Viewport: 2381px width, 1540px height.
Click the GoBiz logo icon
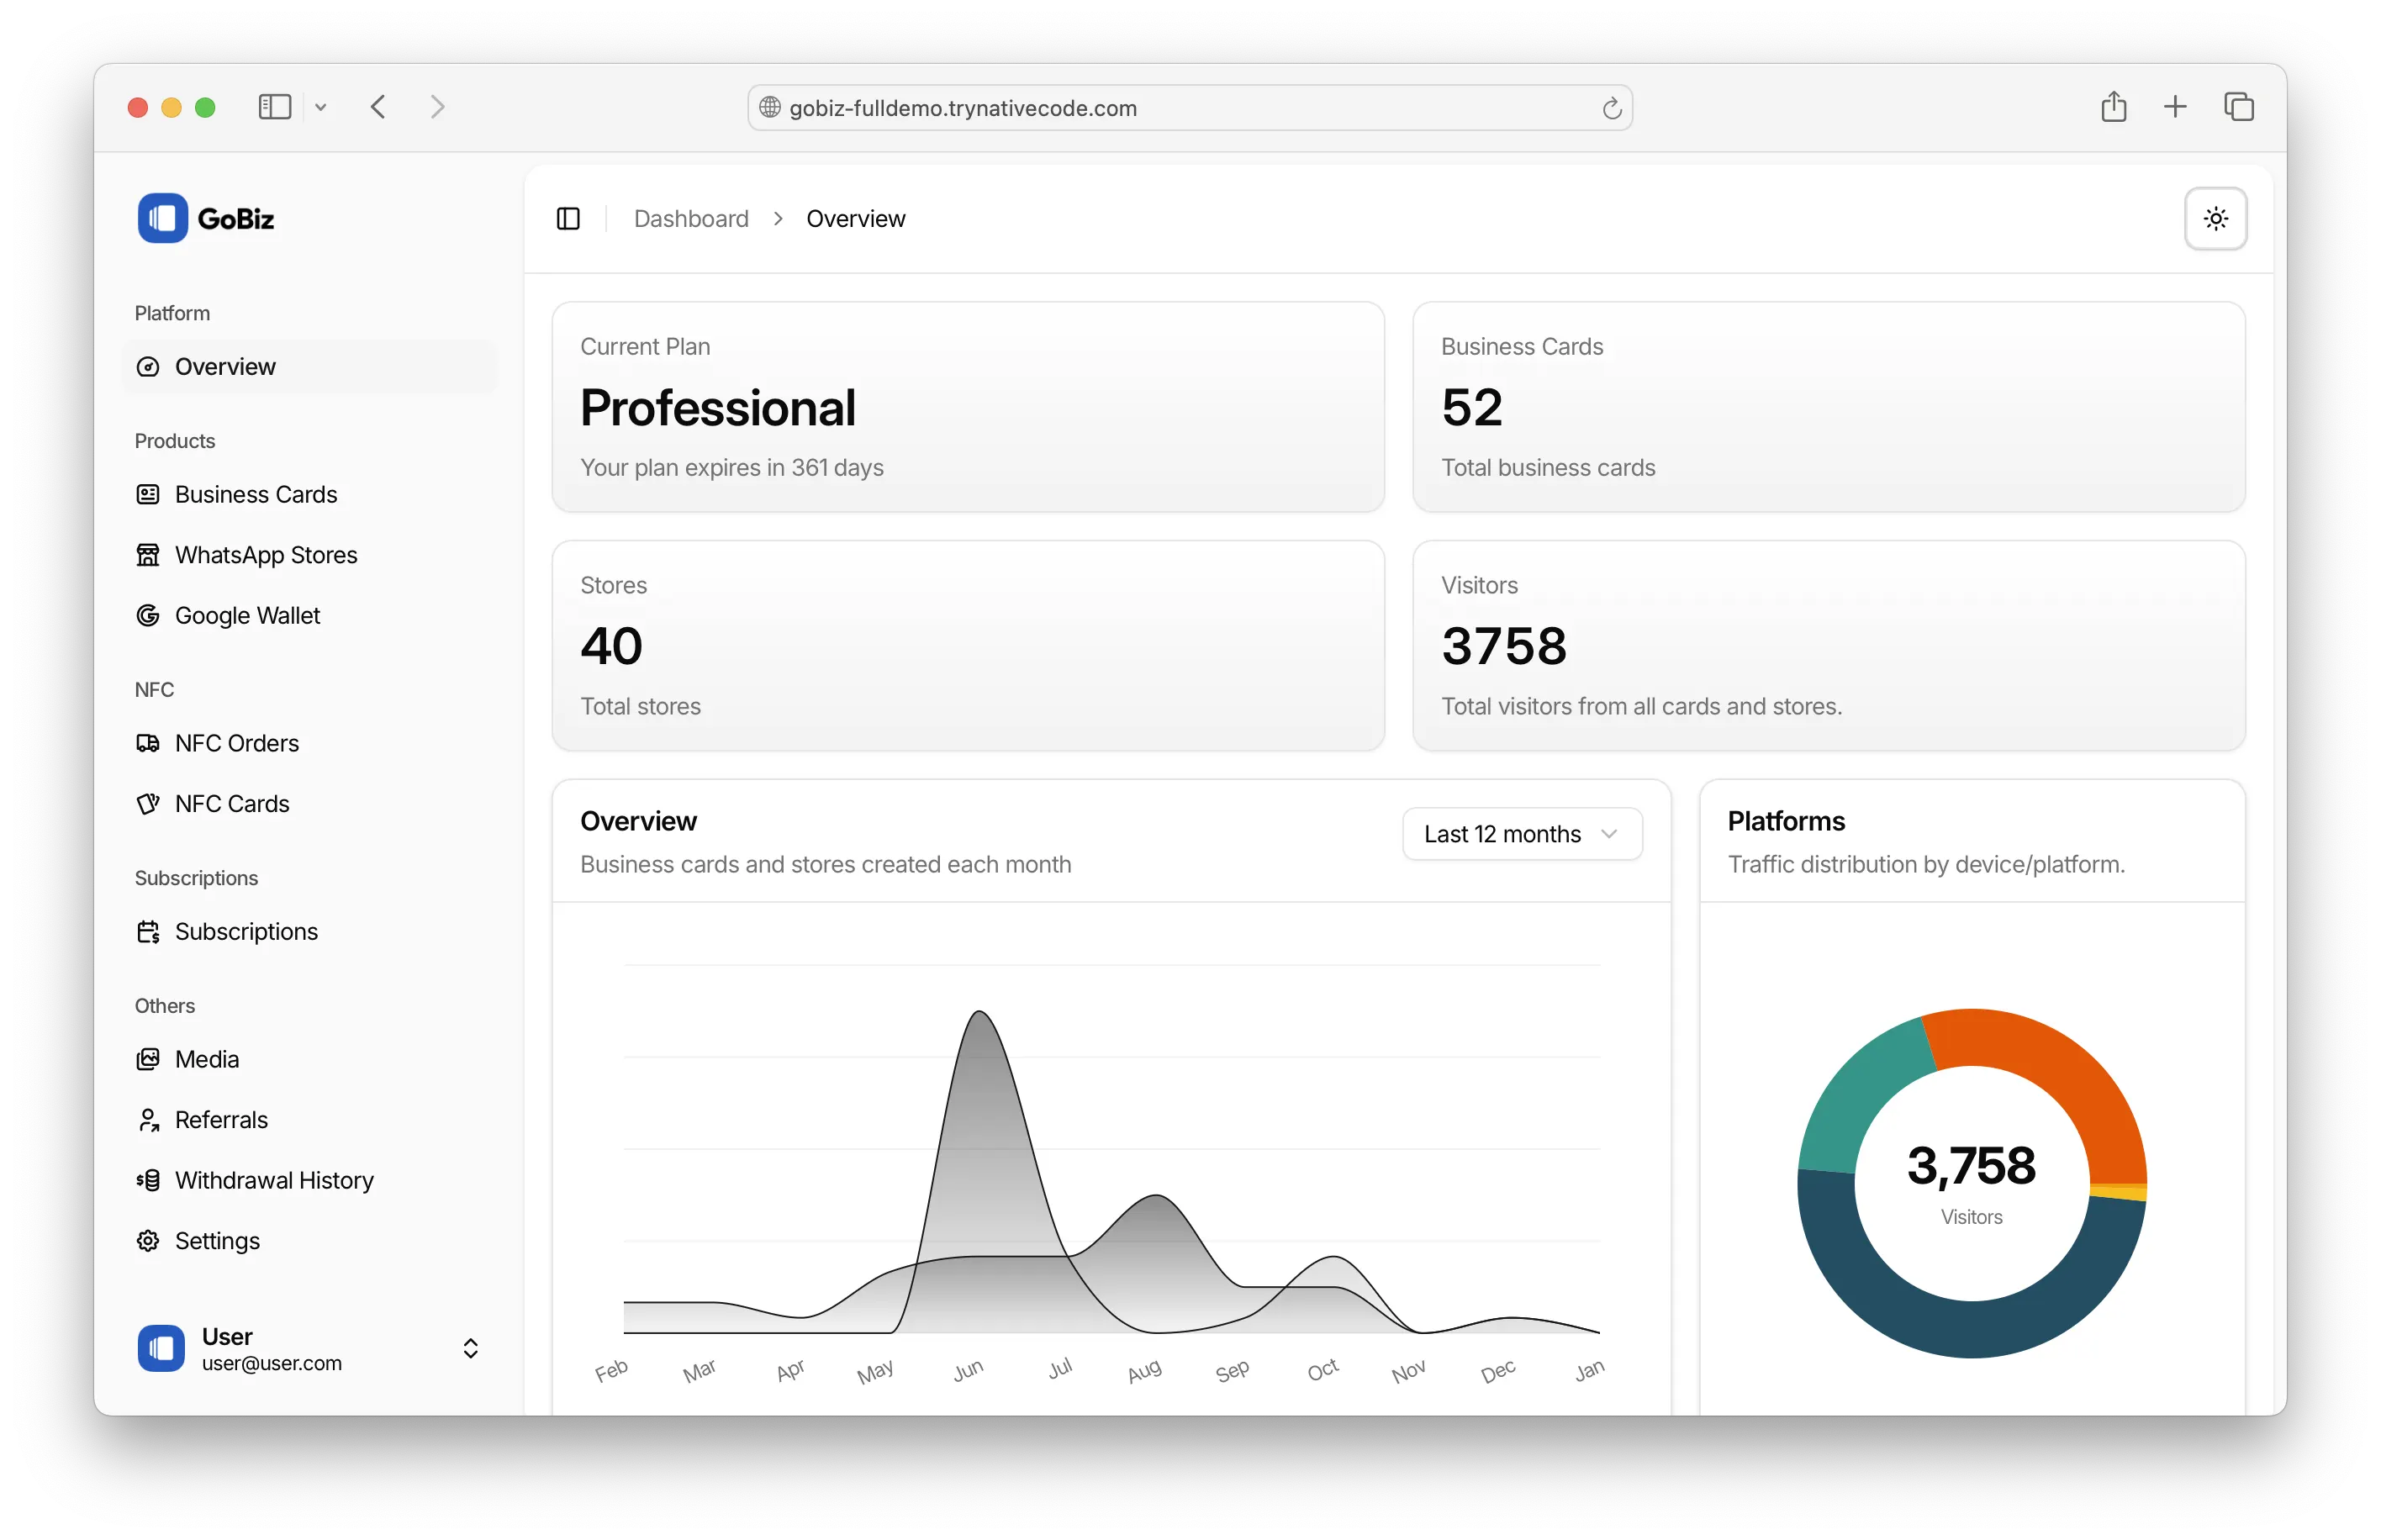coord(162,218)
